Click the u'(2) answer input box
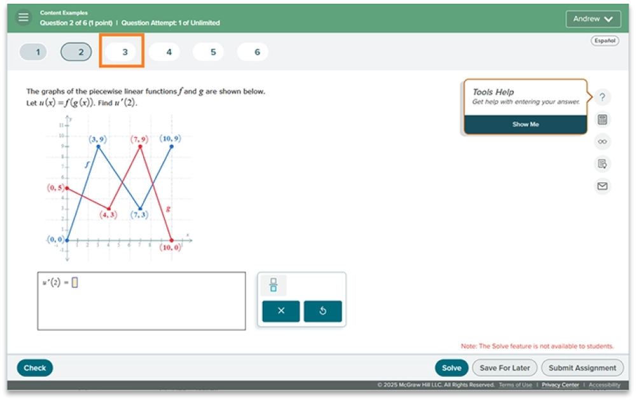The height and width of the screenshot is (401, 636). tap(74, 283)
